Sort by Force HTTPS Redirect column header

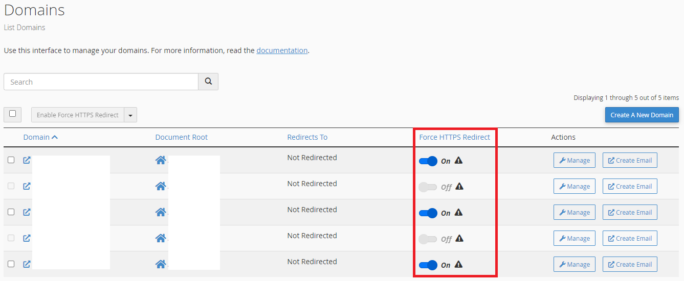click(x=454, y=137)
